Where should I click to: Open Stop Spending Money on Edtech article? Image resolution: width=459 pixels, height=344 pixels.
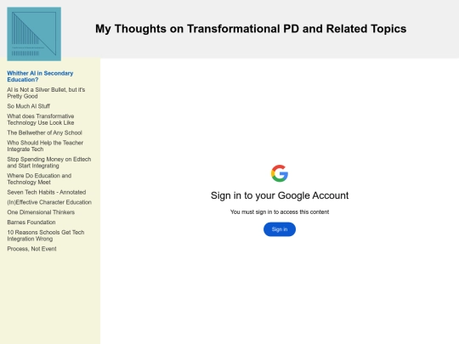click(49, 162)
